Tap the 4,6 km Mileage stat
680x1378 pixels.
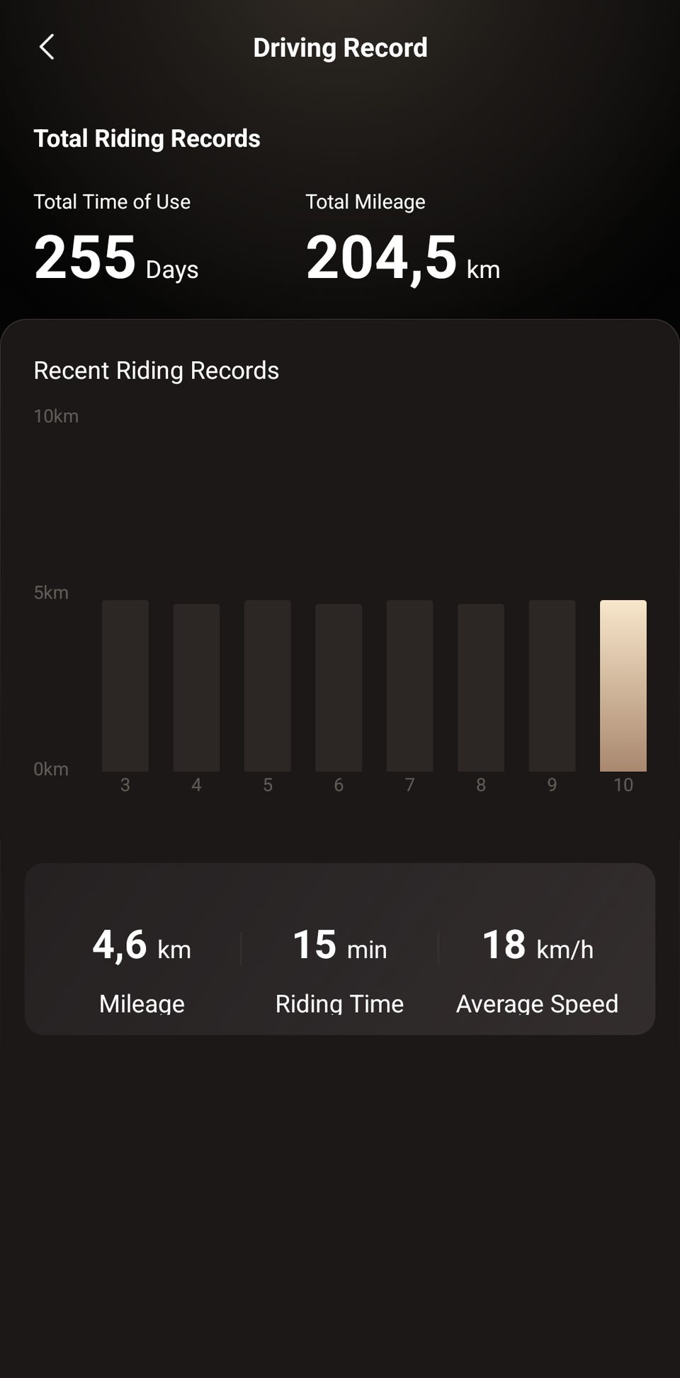(142, 946)
